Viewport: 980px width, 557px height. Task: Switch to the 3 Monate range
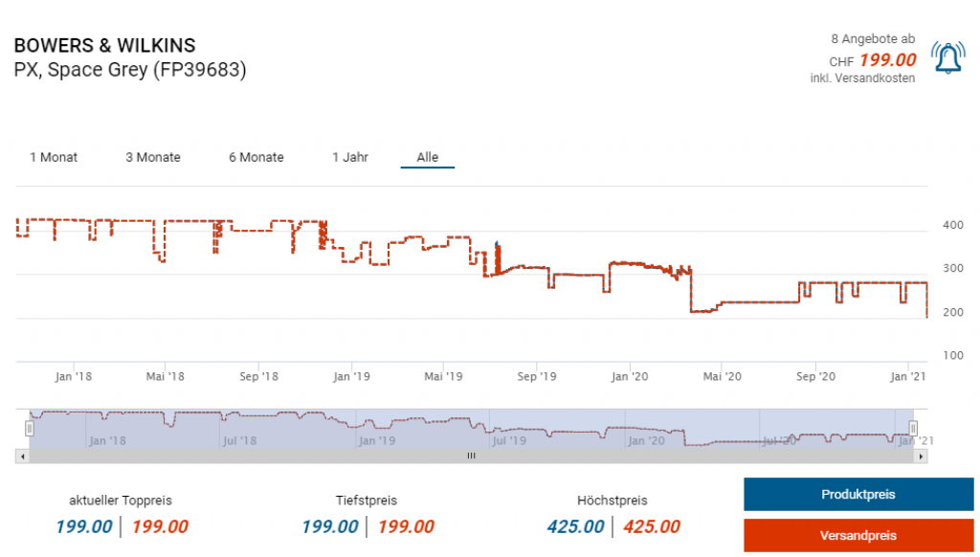click(x=153, y=157)
